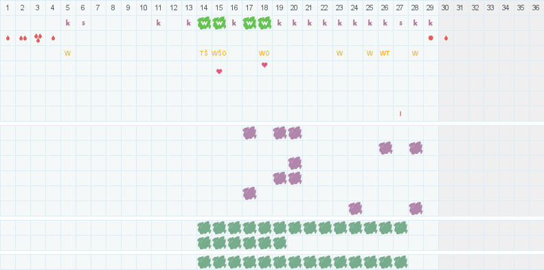Click the blood drop in greyed day 30

tap(446, 38)
